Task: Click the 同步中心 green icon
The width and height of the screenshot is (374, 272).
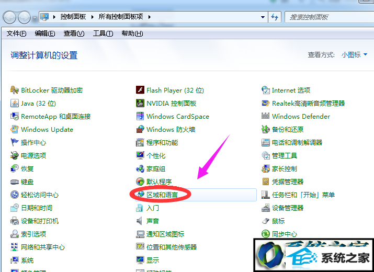Action: tap(266, 234)
